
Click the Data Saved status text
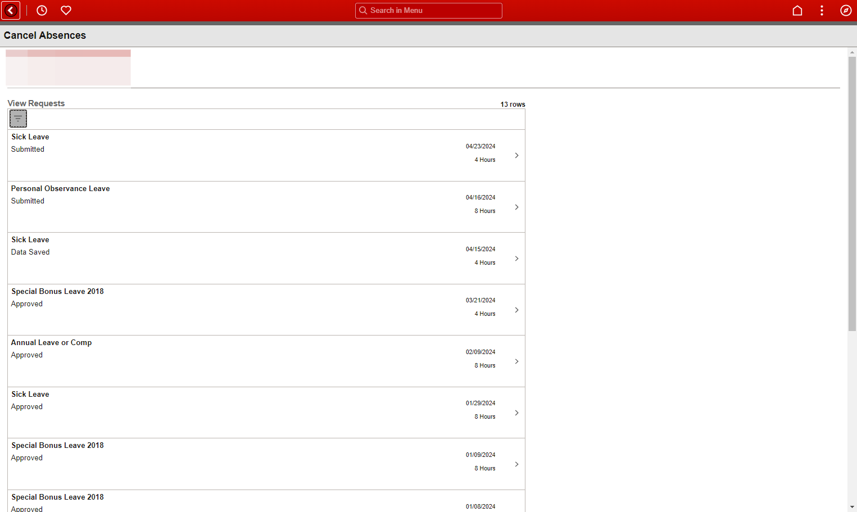tap(30, 252)
